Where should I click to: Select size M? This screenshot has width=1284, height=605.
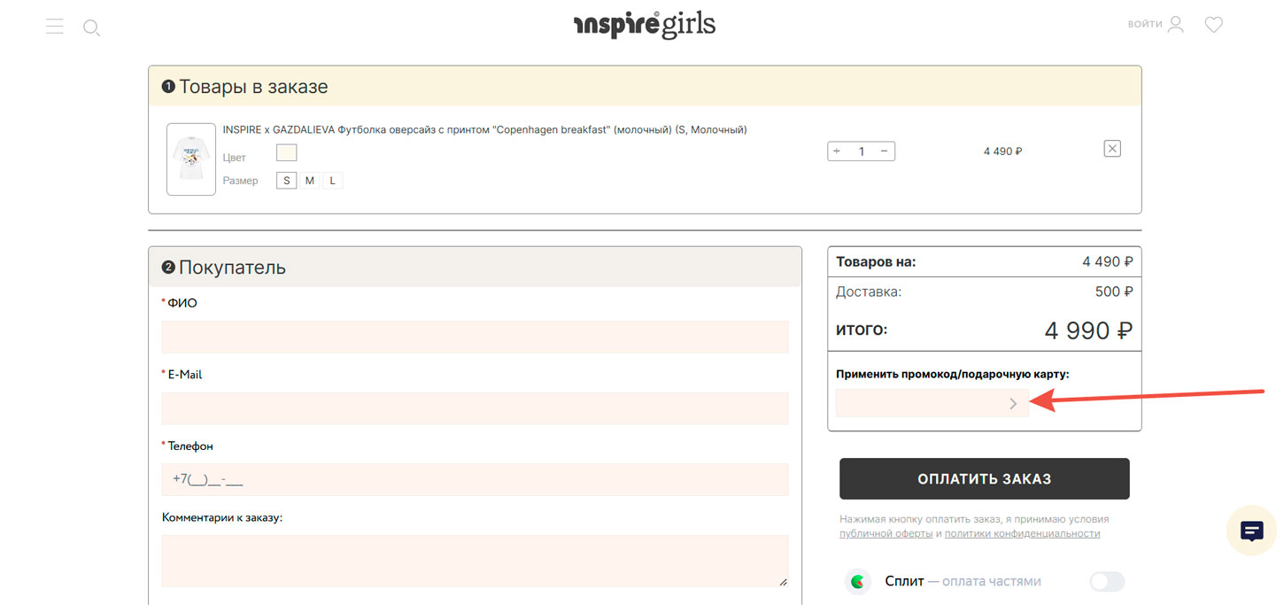pyautogui.click(x=309, y=181)
